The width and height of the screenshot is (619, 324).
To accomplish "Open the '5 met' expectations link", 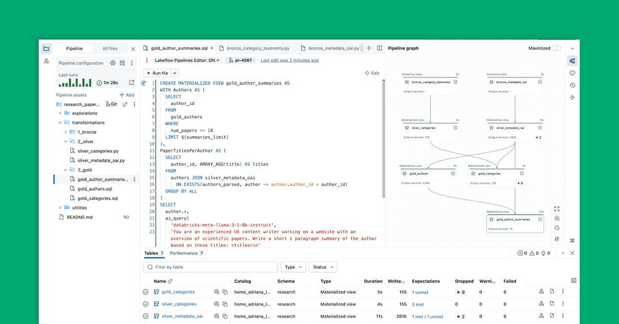I will click(x=418, y=304).
